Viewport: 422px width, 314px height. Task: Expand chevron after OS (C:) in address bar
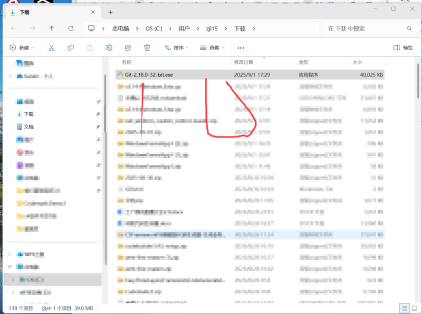point(170,28)
